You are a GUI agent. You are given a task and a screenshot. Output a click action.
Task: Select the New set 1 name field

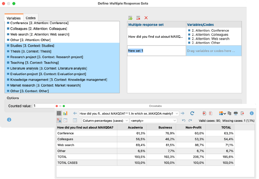tap(157, 51)
